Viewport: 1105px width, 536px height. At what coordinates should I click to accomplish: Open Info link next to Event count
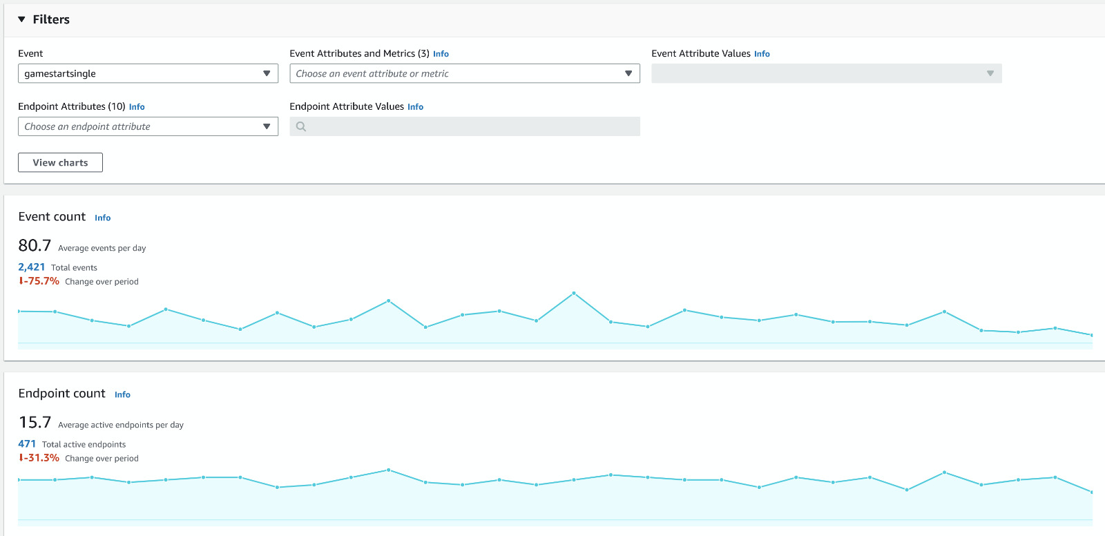coord(102,218)
